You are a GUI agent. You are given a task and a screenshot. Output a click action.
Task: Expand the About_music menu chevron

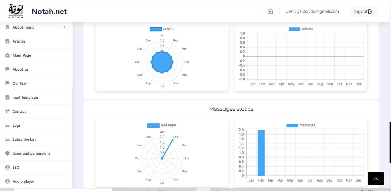tap(64, 27)
